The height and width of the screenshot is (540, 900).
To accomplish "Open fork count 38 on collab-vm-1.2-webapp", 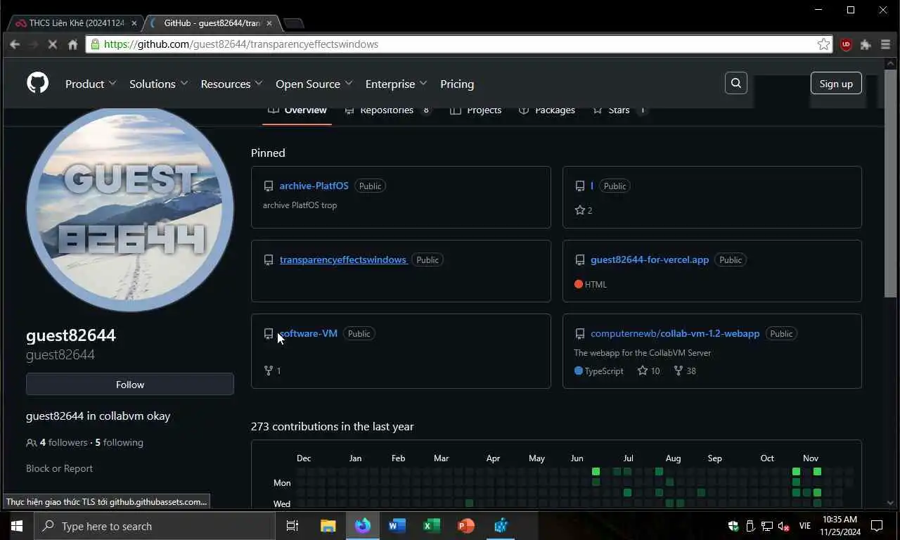I will [x=685, y=371].
